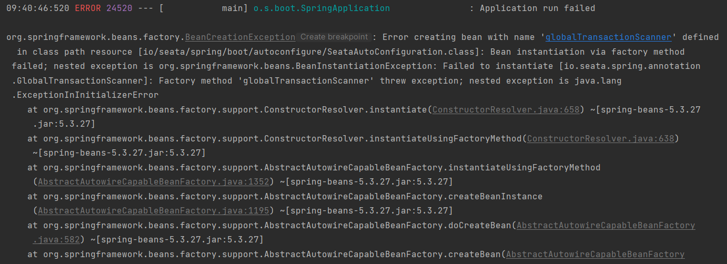This screenshot has height=264, width=727.
Task: Click the source link after doCreateBean
Action: click(x=605, y=225)
